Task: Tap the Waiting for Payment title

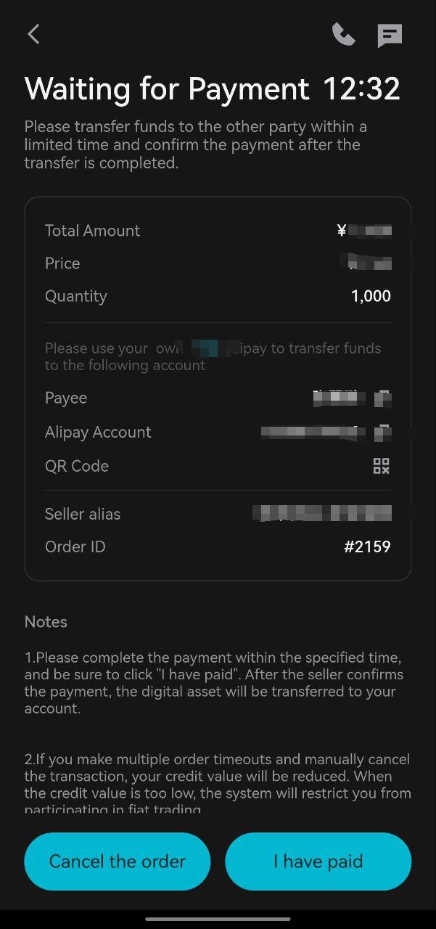Action: (167, 89)
